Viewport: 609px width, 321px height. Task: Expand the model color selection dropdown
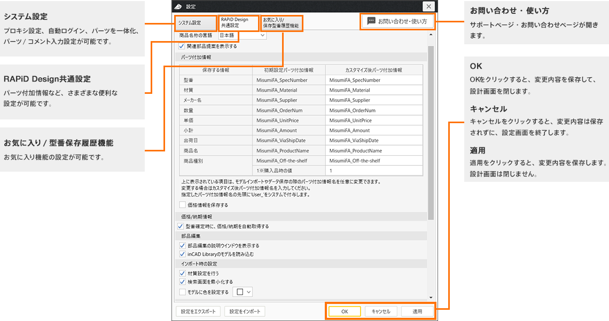[248, 291]
